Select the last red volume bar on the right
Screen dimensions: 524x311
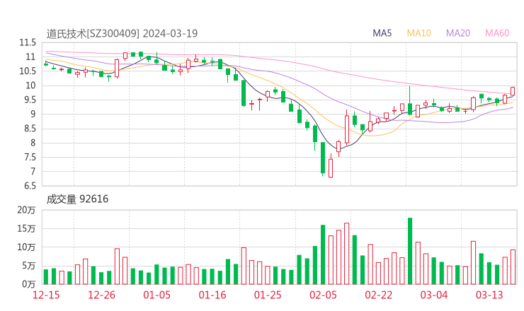pyautogui.click(x=513, y=267)
